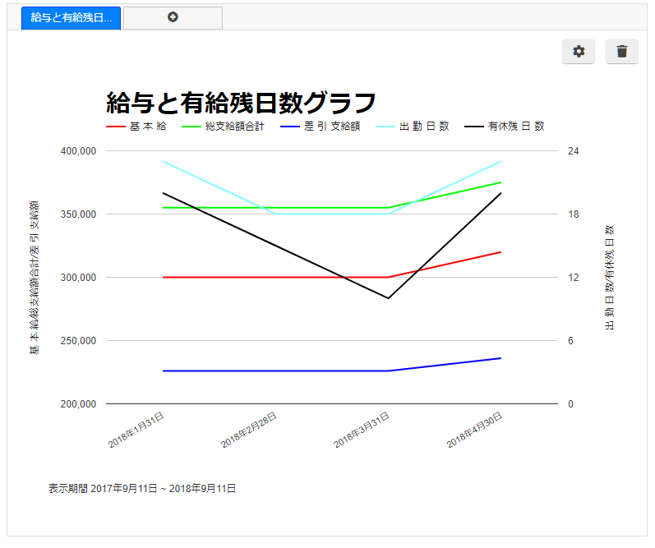
Task: Add a new tab with plus icon
Action: tap(173, 17)
